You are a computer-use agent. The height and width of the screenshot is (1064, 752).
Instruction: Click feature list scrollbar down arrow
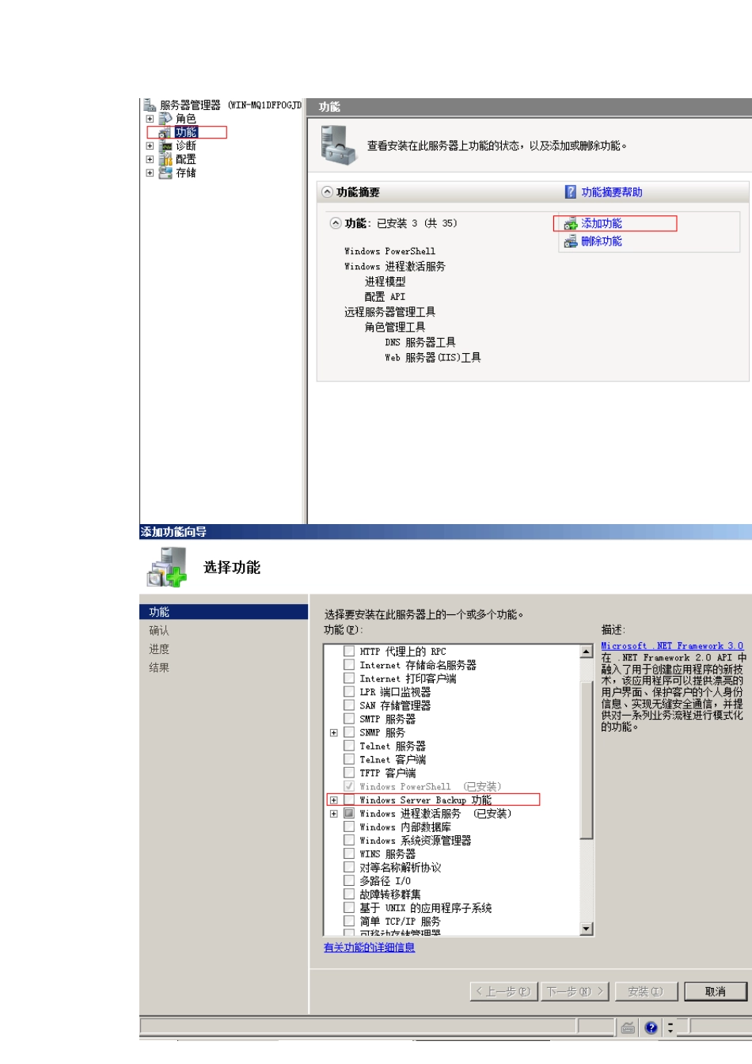pyautogui.click(x=587, y=929)
